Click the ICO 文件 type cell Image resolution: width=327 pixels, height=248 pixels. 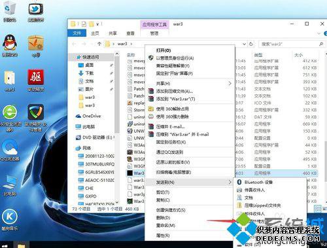(x=262, y=103)
